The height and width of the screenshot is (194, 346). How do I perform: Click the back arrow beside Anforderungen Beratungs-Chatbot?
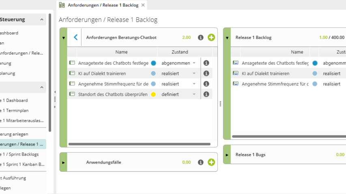coord(76,37)
